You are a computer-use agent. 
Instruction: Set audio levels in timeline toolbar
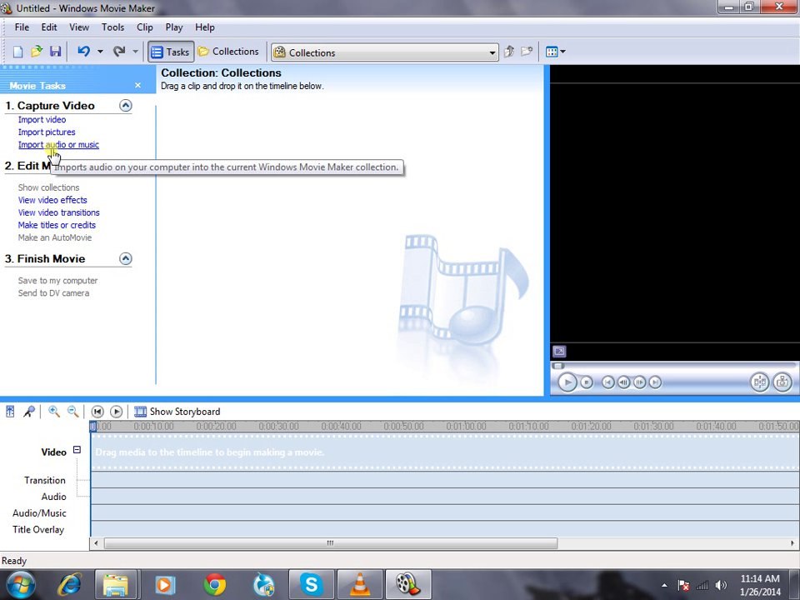(10, 412)
